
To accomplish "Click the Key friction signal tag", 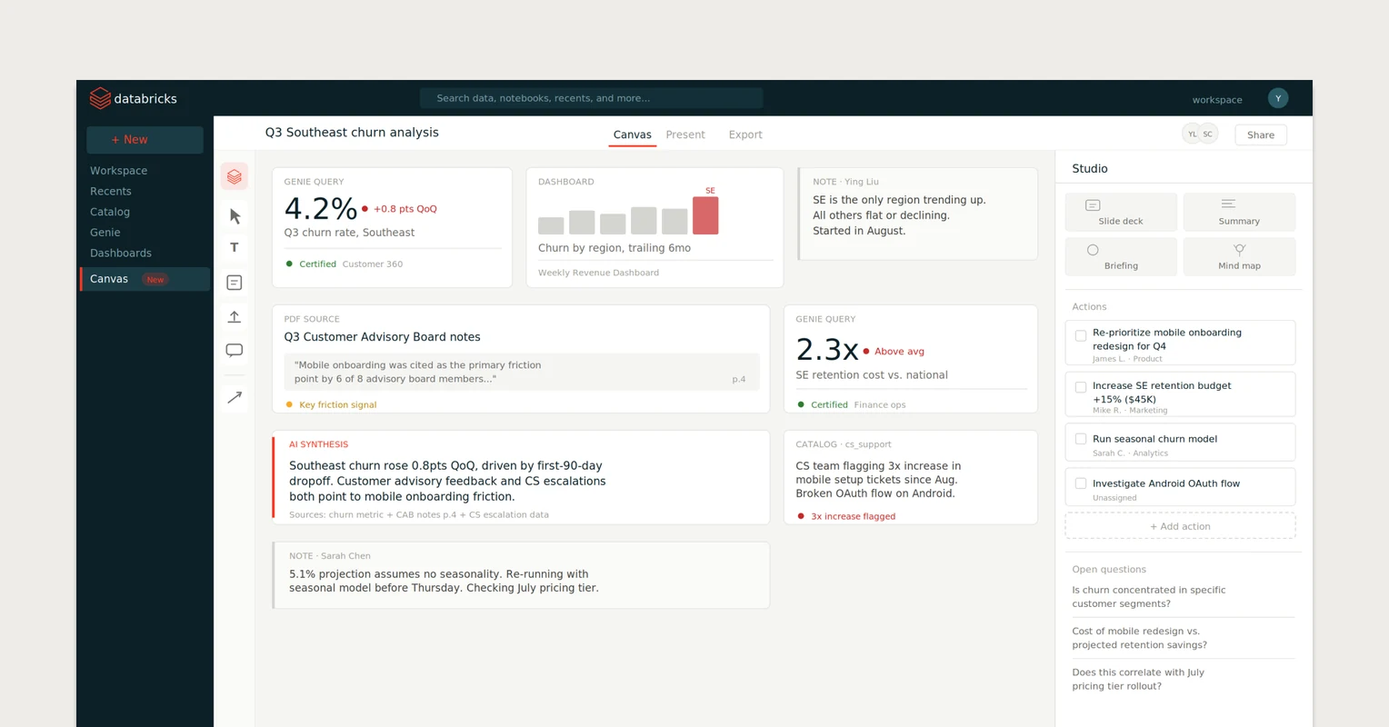I will 331,404.
